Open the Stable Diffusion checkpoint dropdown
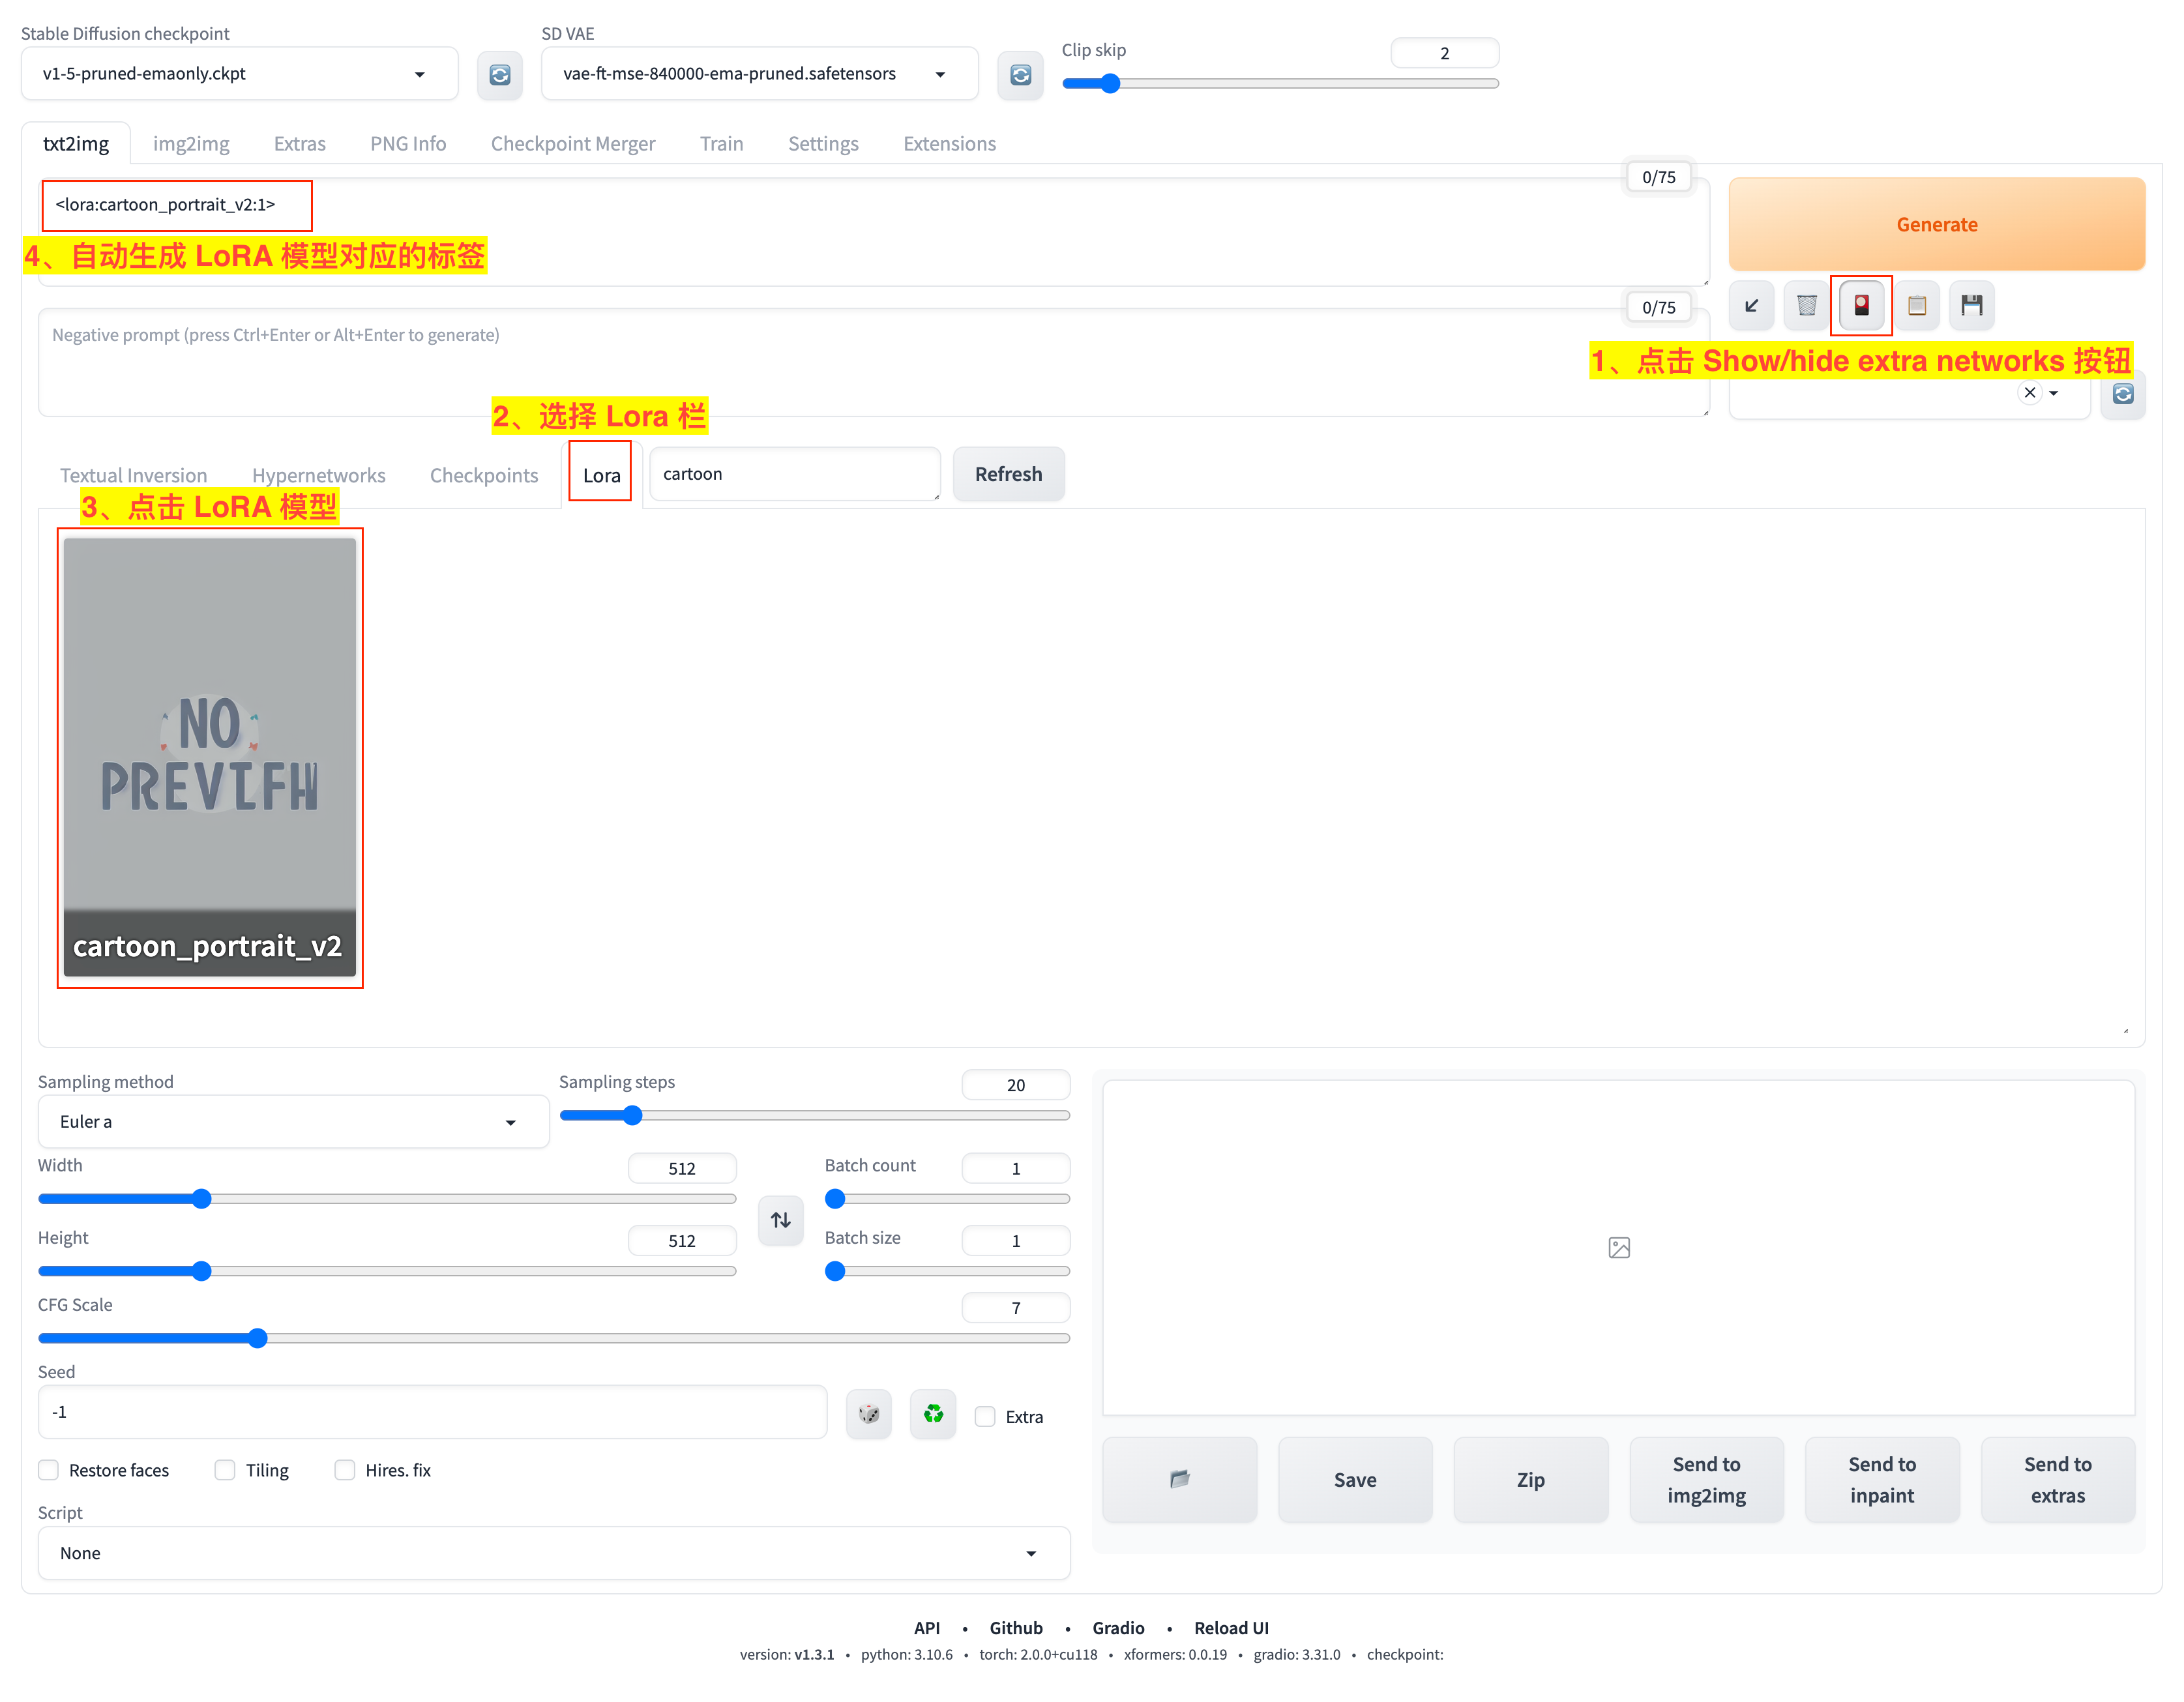The width and height of the screenshot is (2184, 1702). [x=239, y=74]
